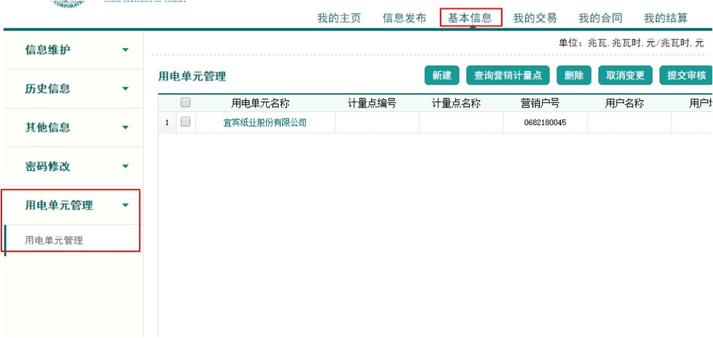Expand the 其他信息 sidebar section arrow

tap(125, 128)
